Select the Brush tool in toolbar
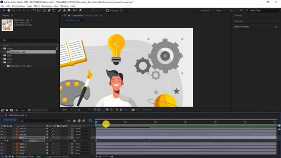Screen dimensions: 281x158 pos(60,11)
